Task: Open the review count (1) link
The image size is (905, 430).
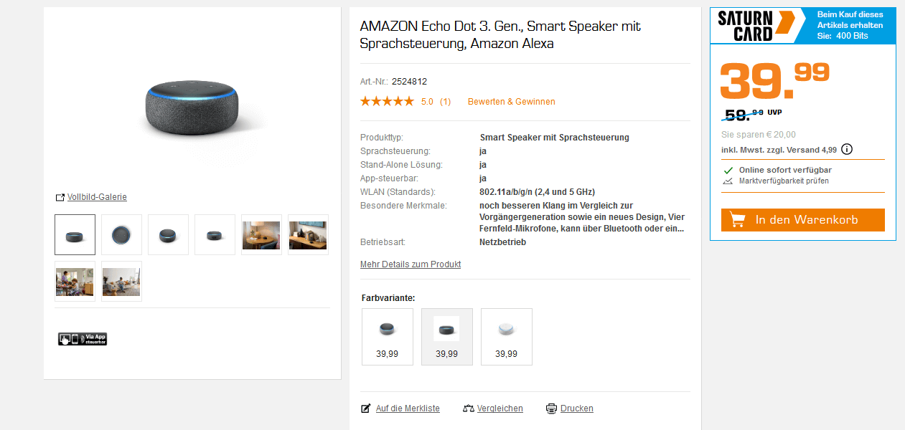Action: (x=445, y=102)
